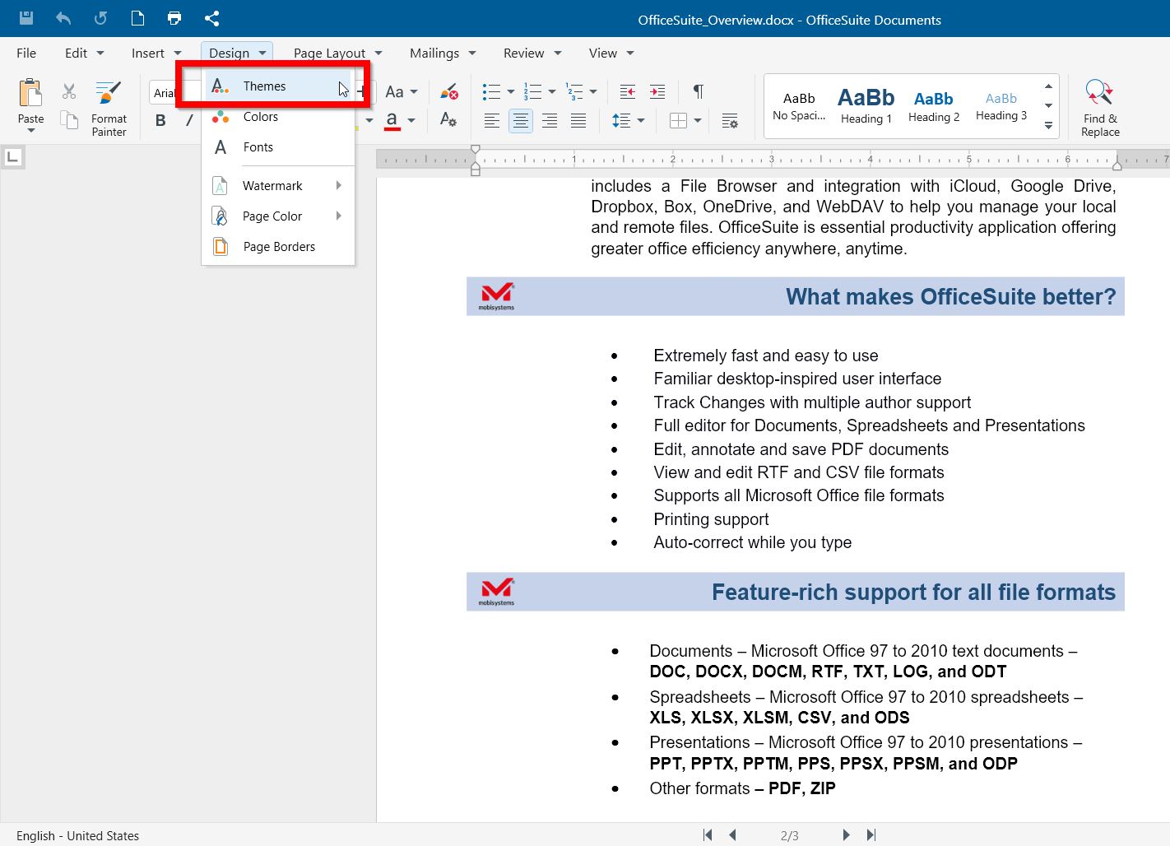The height and width of the screenshot is (846, 1170).
Task: Open the File menu
Action: click(26, 53)
